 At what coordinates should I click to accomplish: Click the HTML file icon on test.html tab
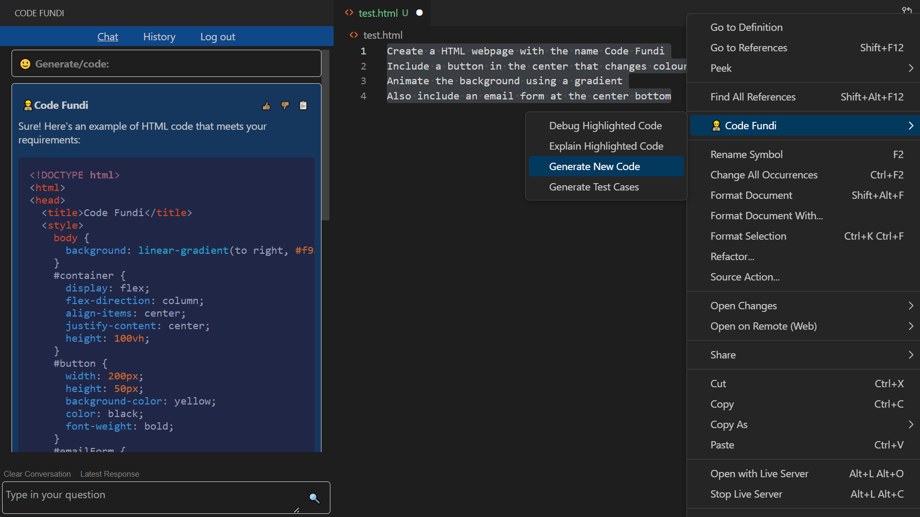(349, 13)
